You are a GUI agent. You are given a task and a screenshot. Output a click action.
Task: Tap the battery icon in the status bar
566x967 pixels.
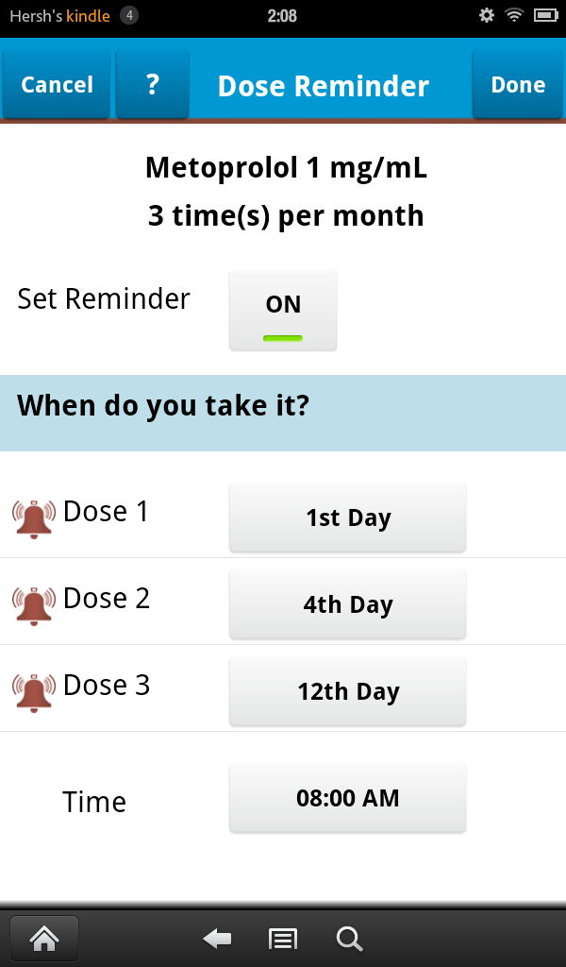(543, 15)
